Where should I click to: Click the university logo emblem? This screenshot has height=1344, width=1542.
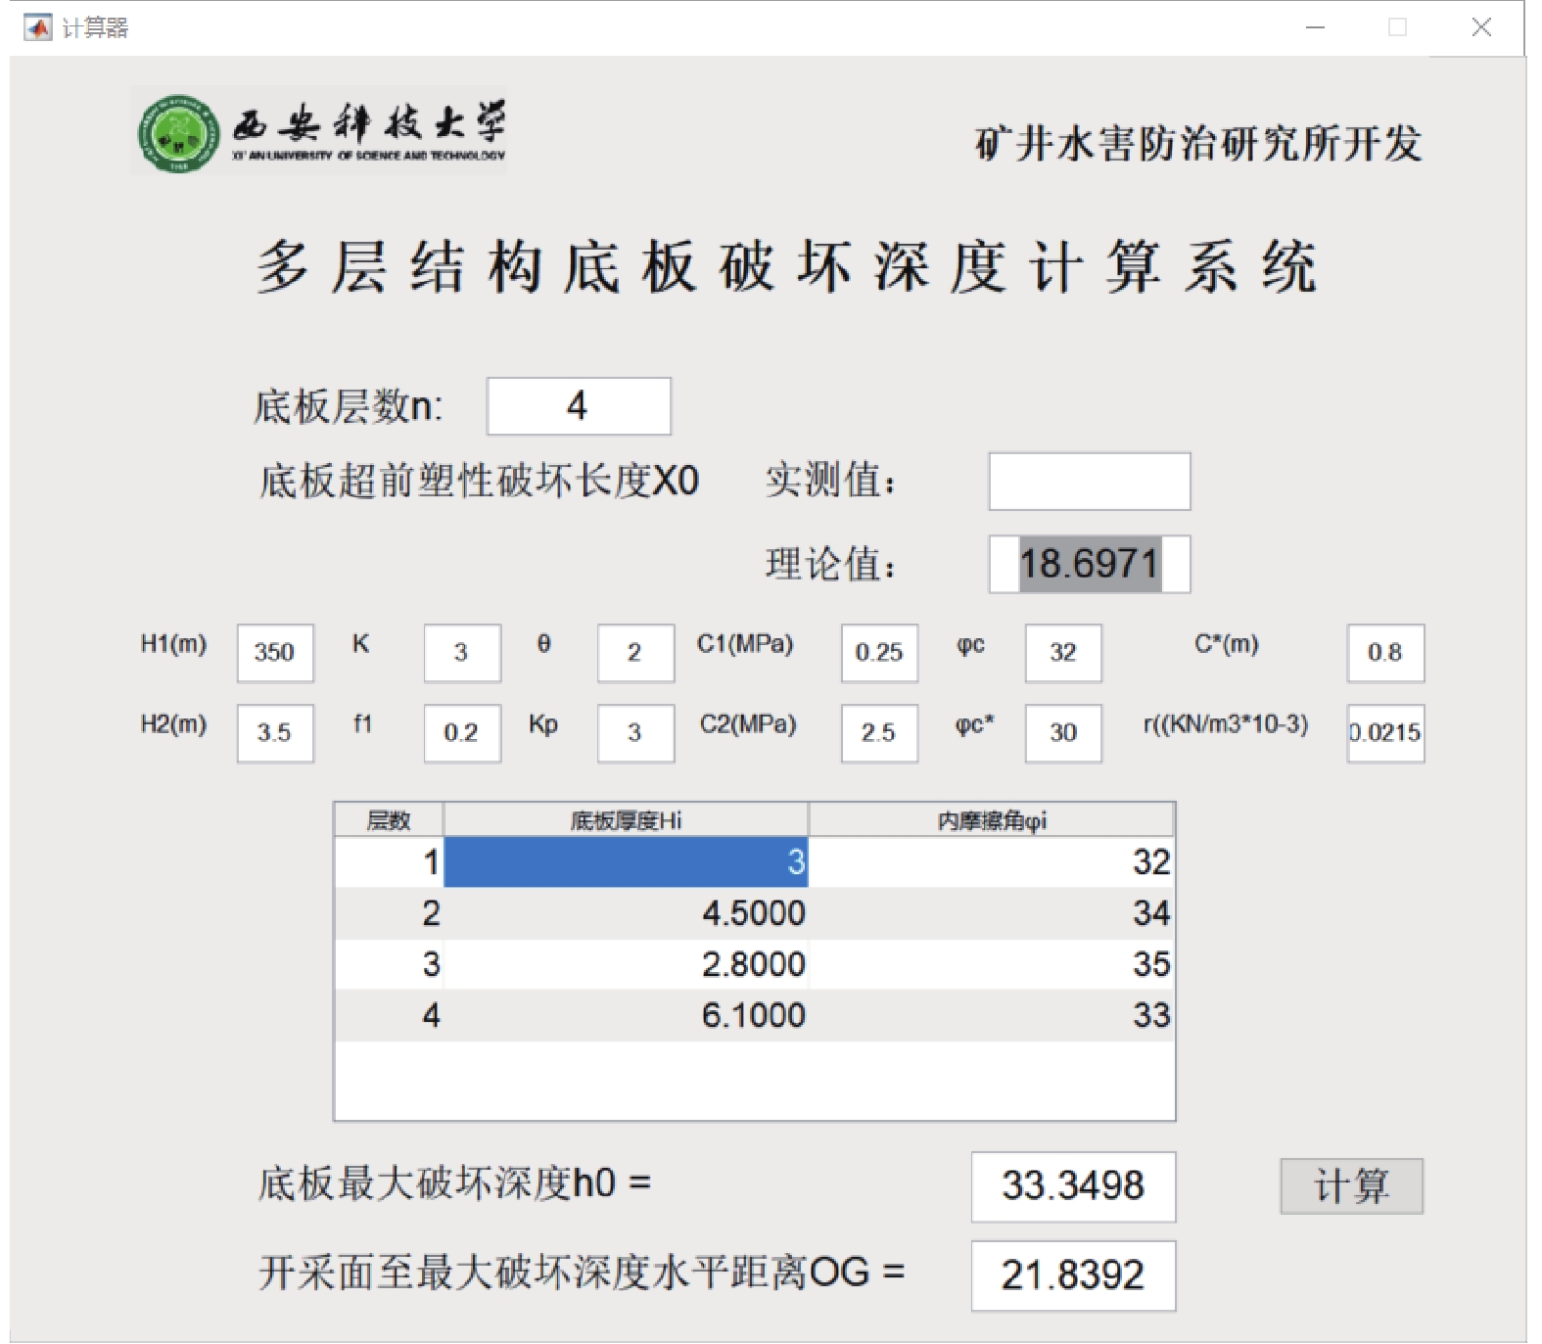(x=178, y=134)
